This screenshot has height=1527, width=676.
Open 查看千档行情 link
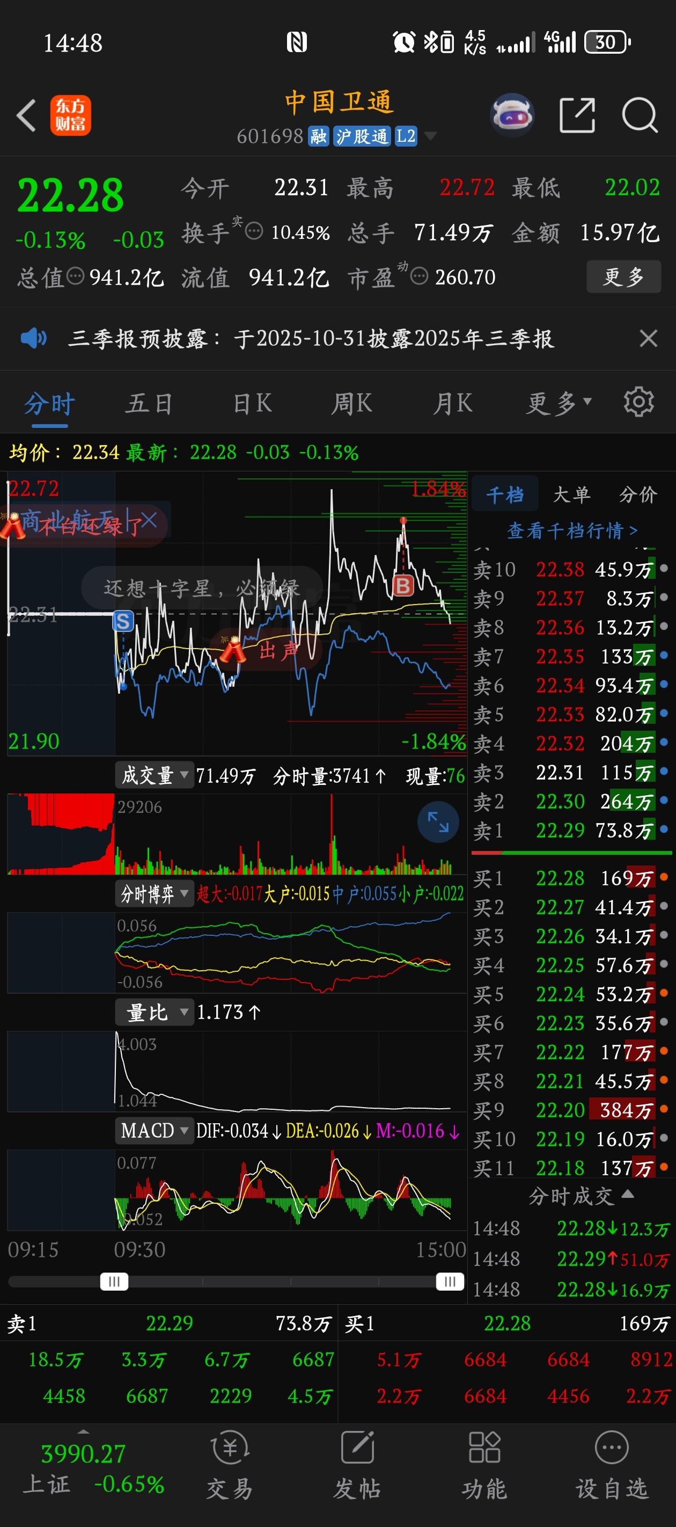pos(572,530)
